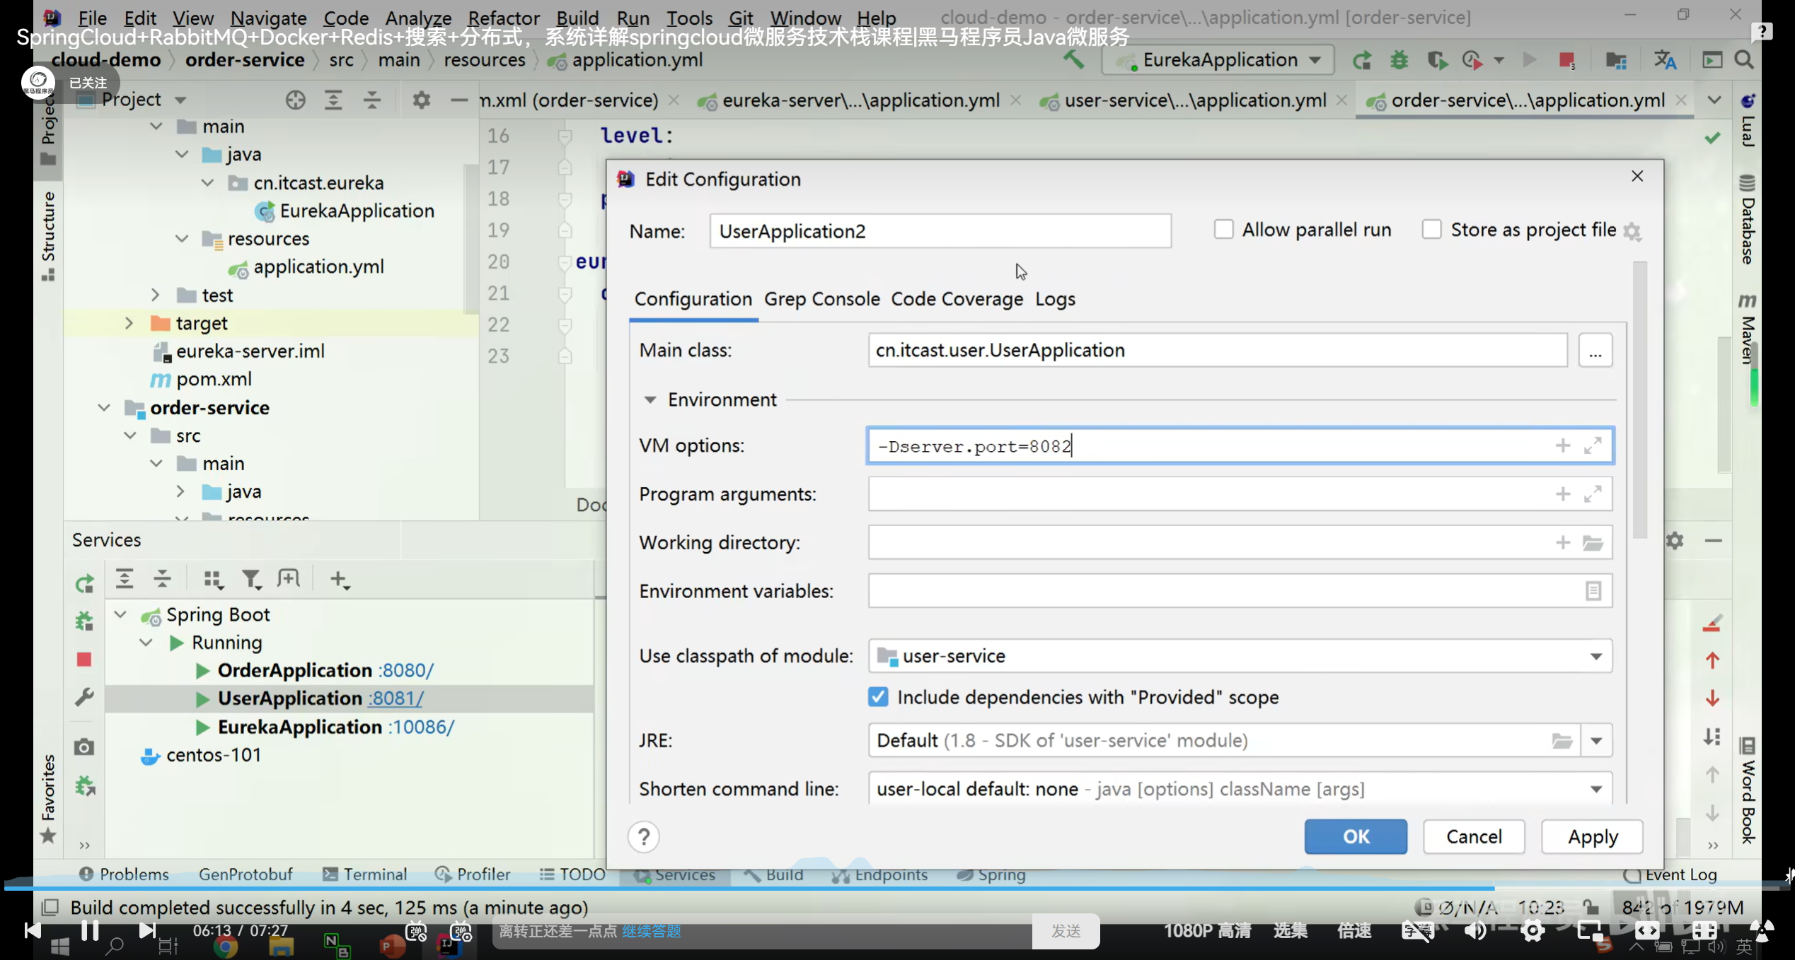
Task: Browse main class with ellipsis button
Action: coord(1595,351)
